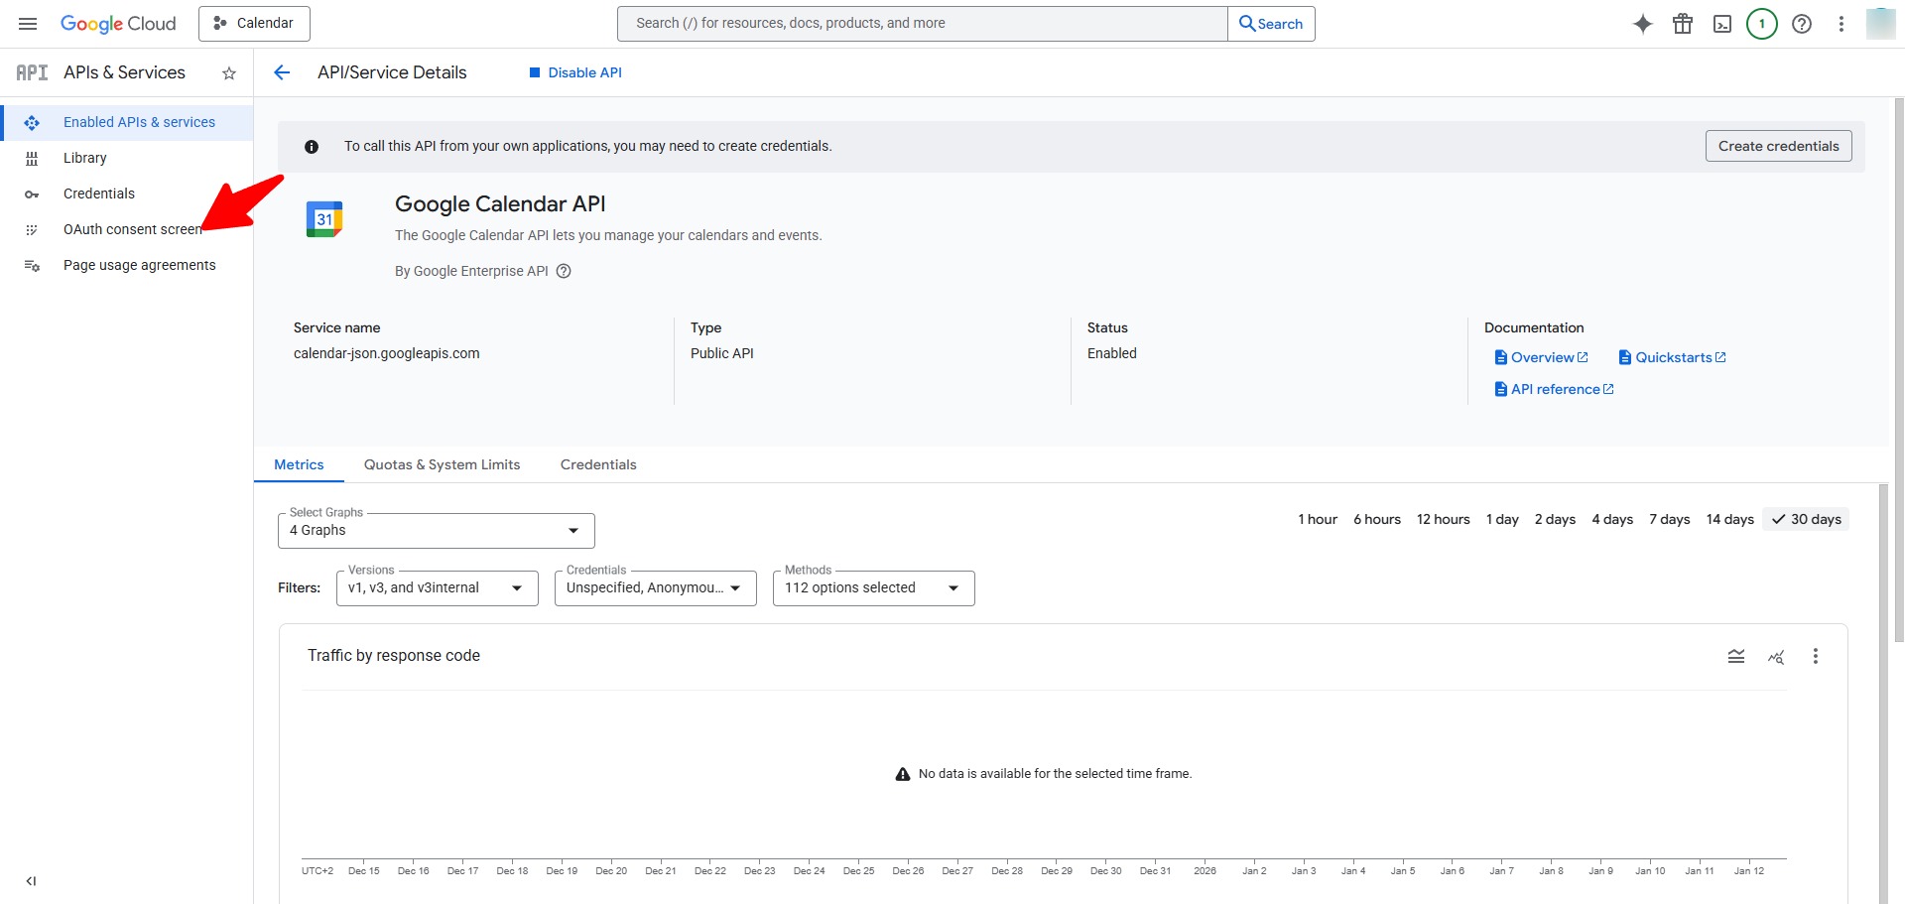This screenshot has height=904, width=1905.
Task: Switch to Quotas & System Limits tab
Action: tap(442, 464)
